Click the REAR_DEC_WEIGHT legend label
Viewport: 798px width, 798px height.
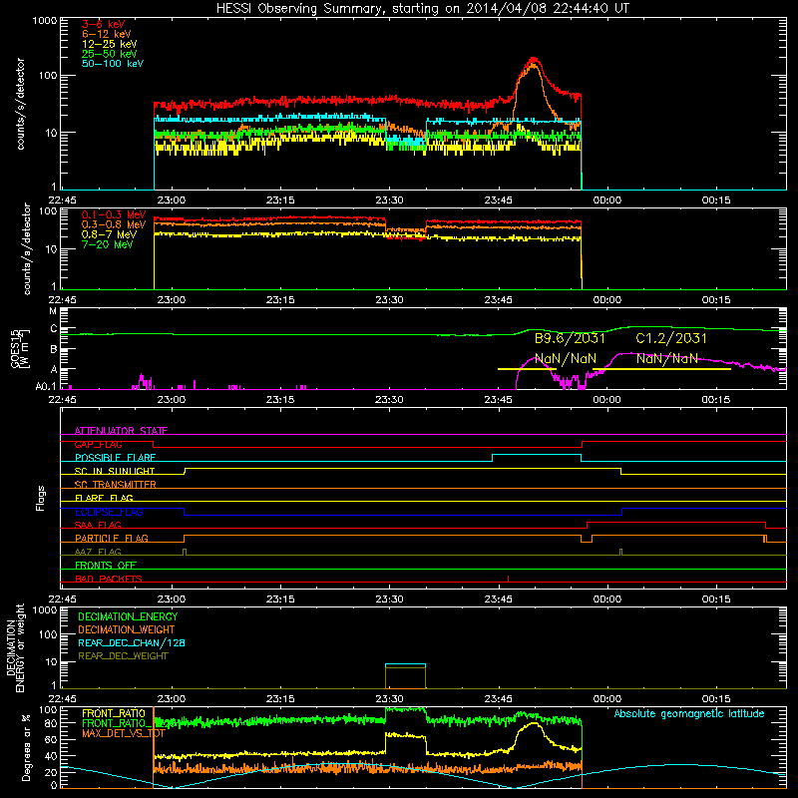pos(123,656)
